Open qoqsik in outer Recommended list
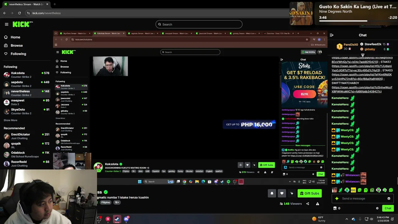Image resolution: width=398 pixels, height=224 pixels. (x=26, y=145)
